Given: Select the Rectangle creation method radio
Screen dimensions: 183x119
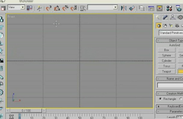Looking at the screenshot, I should click(160, 99).
